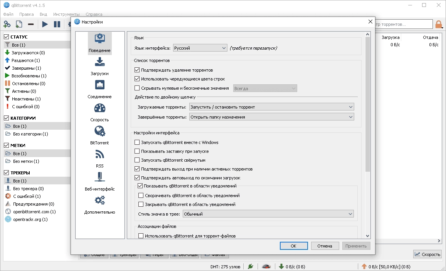Open the Язык интерфейса dropdown
The height and width of the screenshot is (271, 446).
[200, 48]
